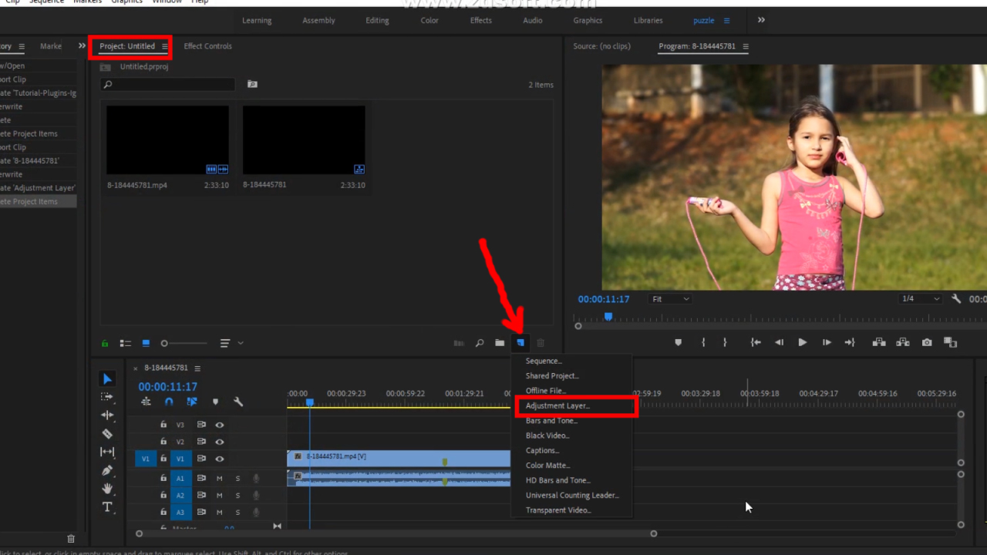Open Project: Untitled panel menu
This screenshot has height=555, width=987.
[x=164, y=46]
